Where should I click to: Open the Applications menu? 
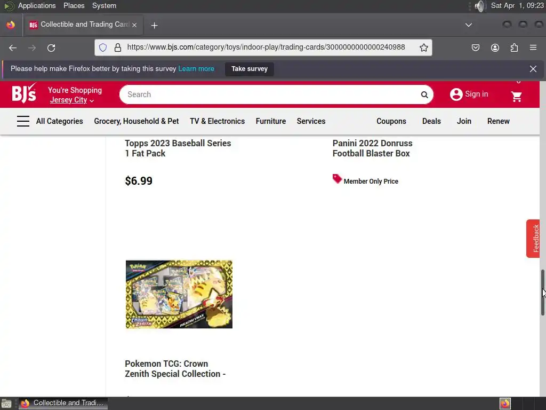(x=37, y=5)
